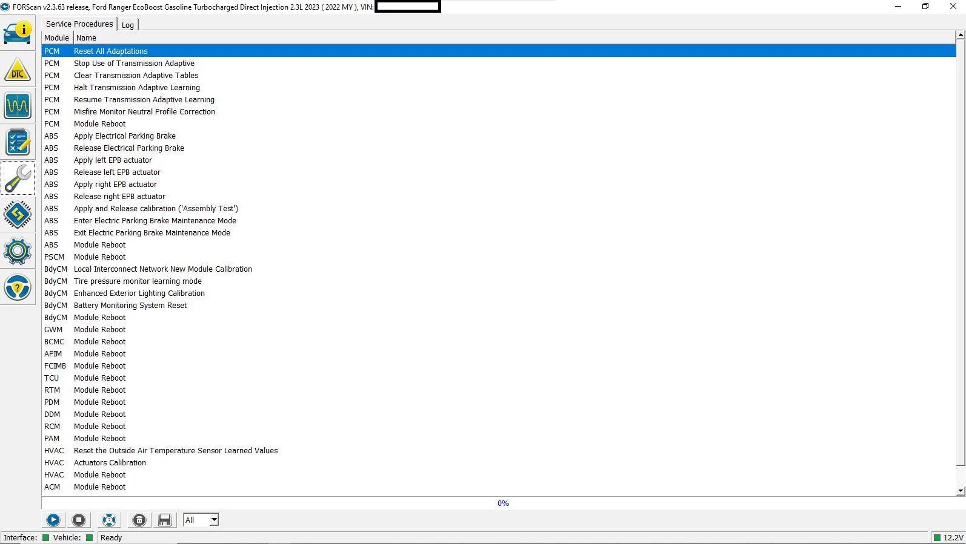Viewport: 966px width, 544px height.
Task: Select the RCM Module Reboot row
Action: pos(499,426)
